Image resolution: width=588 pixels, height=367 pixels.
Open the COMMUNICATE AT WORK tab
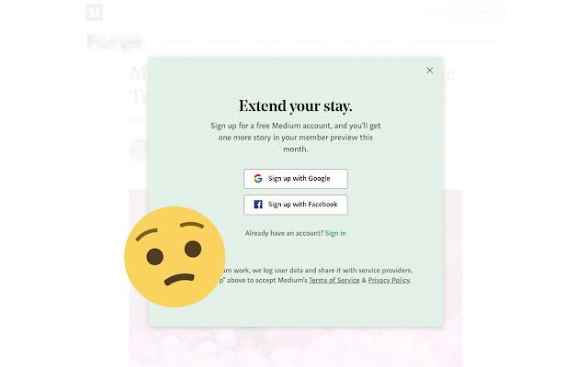(452, 41)
